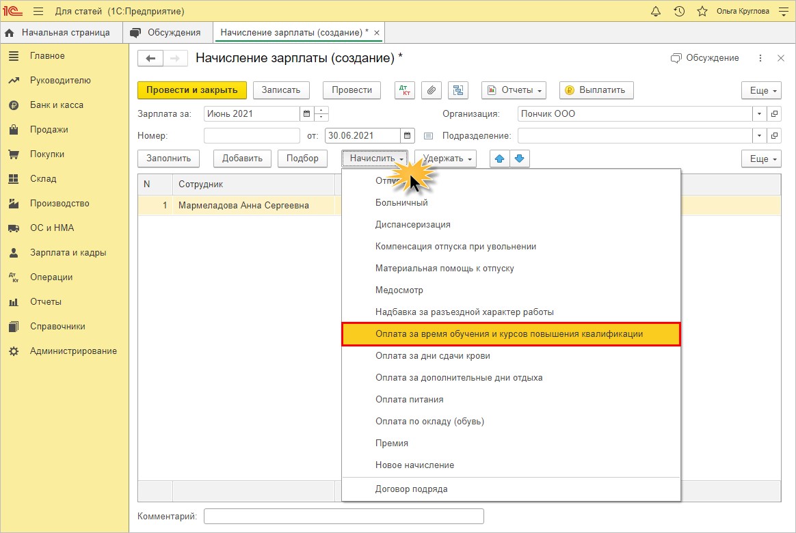
Task: Expand upper Еще dropdown menu
Action: click(x=761, y=90)
